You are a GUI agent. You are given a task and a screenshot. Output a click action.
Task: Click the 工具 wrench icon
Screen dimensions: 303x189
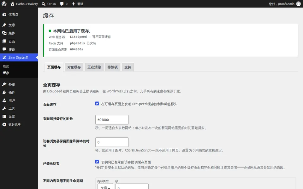pos(4,109)
